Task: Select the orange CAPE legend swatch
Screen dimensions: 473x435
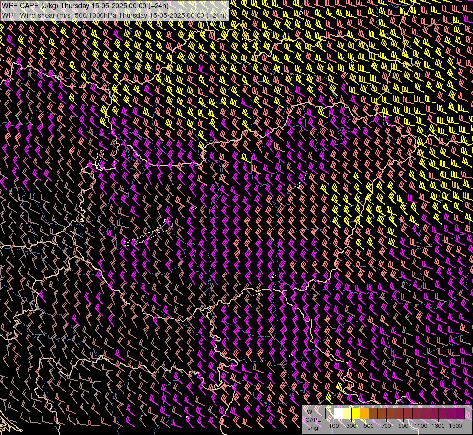Action: [x=364, y=413]
